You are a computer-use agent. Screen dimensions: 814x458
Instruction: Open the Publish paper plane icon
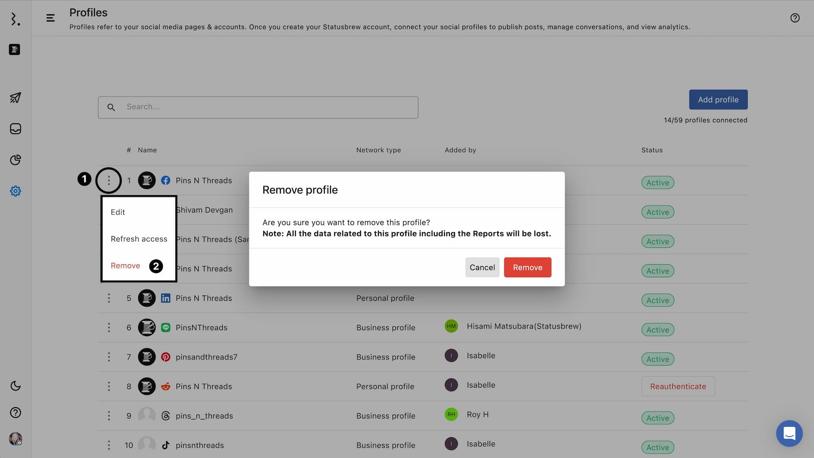[x=15, y=98]
